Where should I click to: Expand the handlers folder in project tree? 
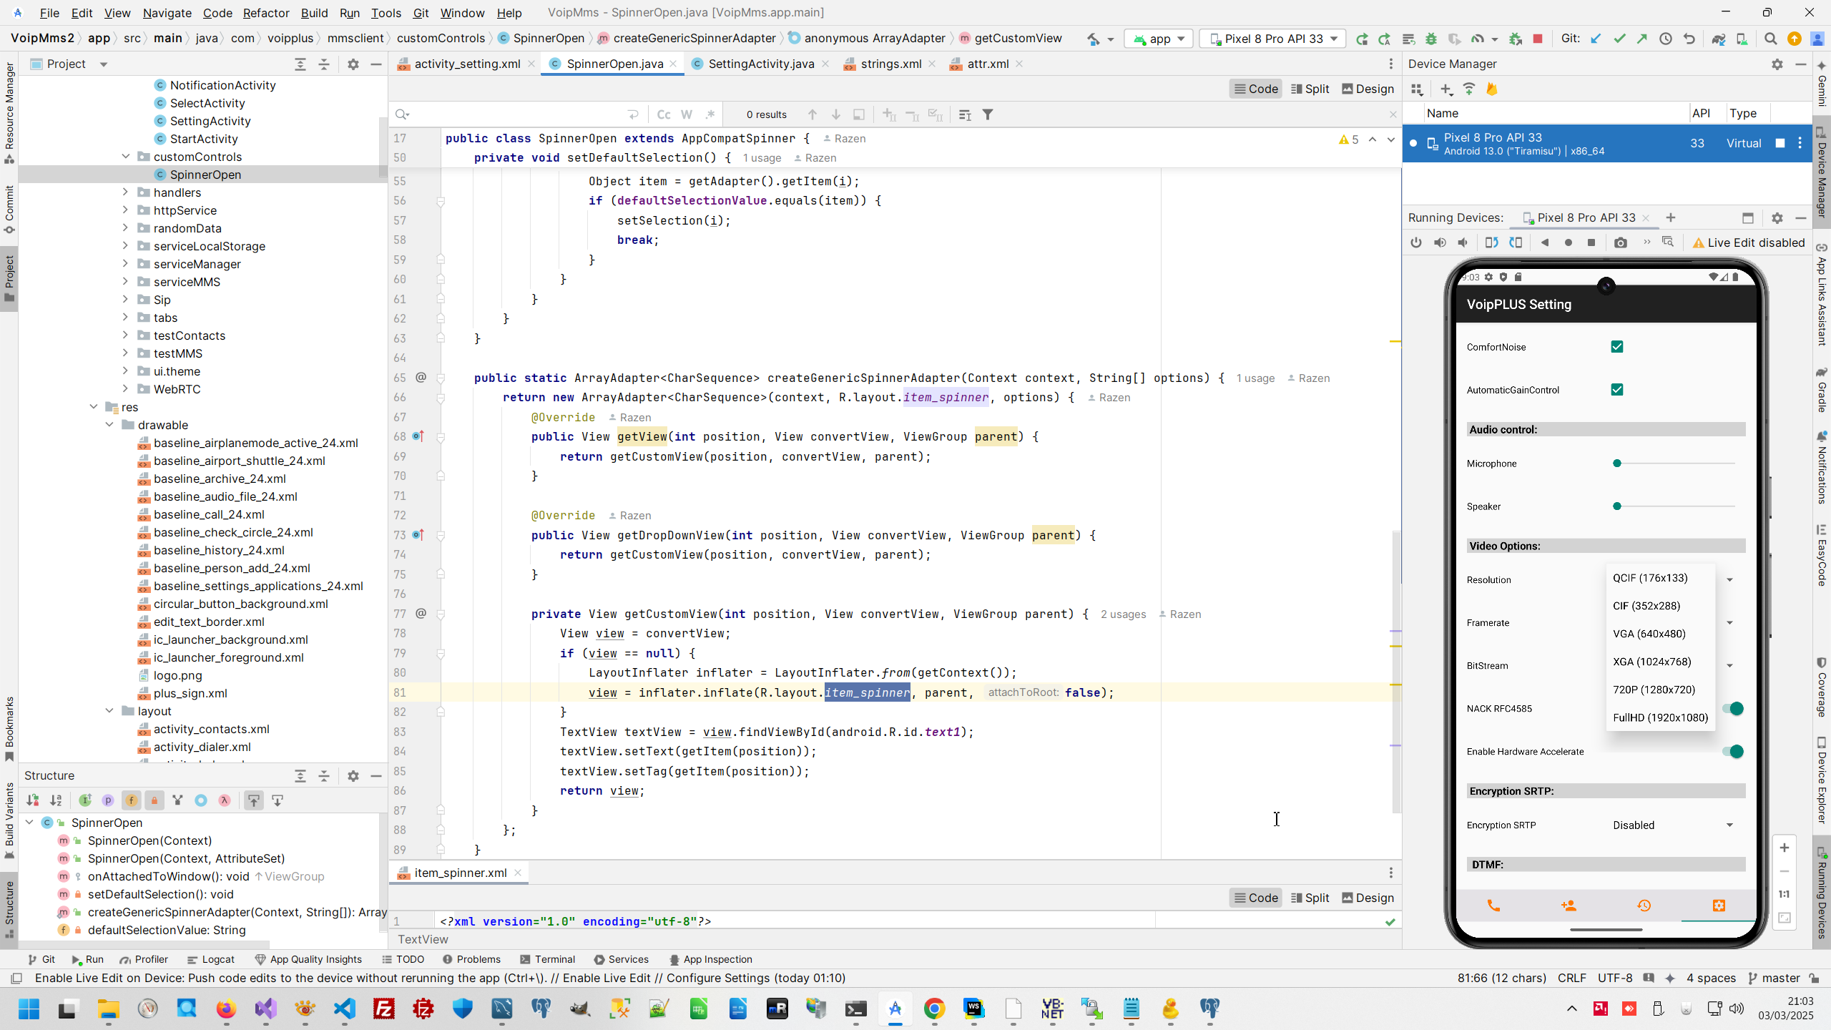click(125, 192)
